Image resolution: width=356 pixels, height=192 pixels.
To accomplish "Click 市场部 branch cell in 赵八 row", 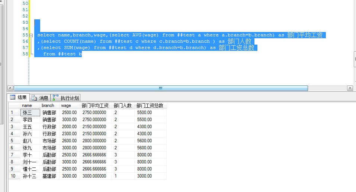I will [50, 141].
